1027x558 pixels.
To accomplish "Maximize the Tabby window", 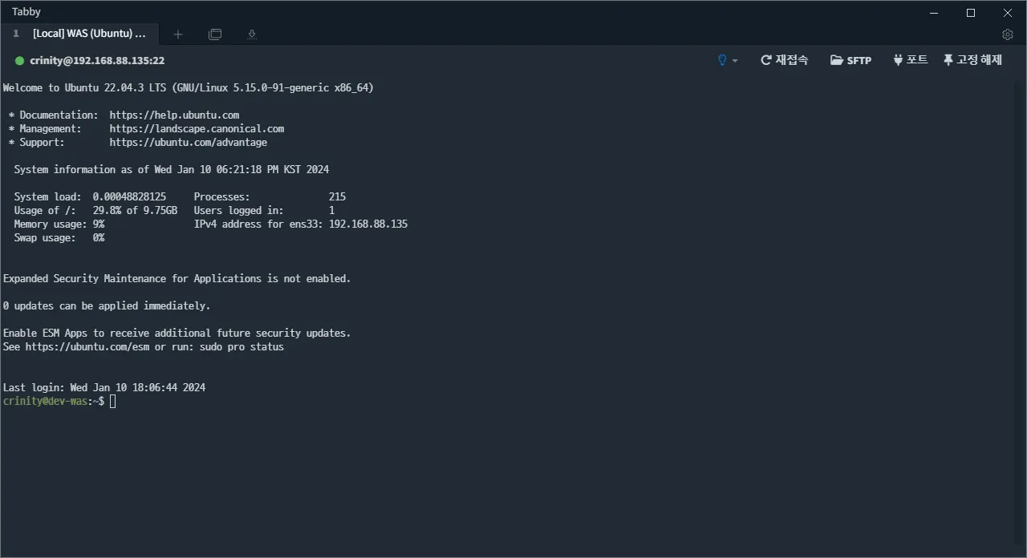I will click(971, 12).
